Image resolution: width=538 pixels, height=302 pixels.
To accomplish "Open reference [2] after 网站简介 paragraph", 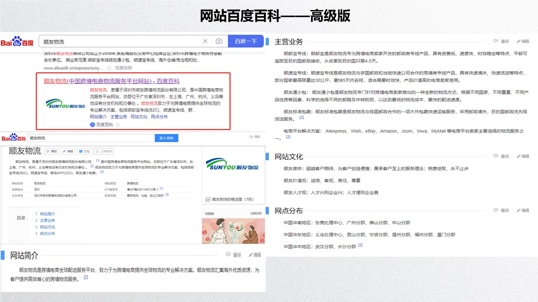I will point(86,277).
